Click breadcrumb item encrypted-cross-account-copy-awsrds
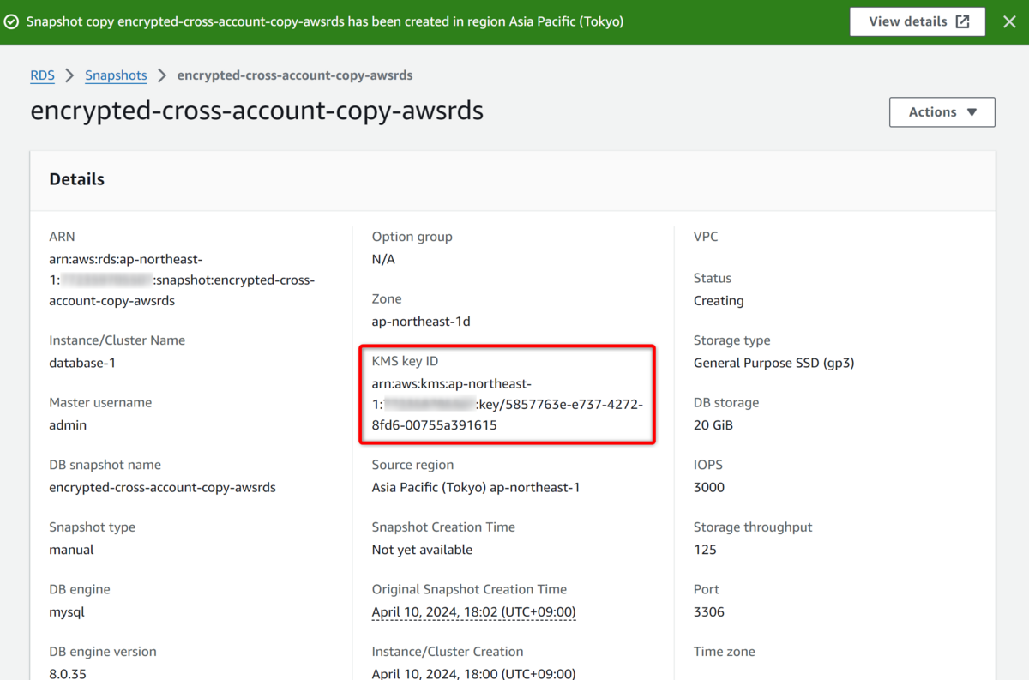This screenshot has height=680, width=1029. [295, 75]
